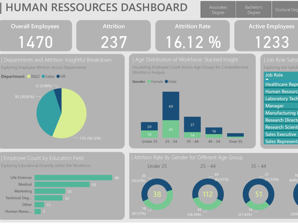Select the Under 25 donut chart
This screenshot has width=298, height=224.
click(157, 194)
